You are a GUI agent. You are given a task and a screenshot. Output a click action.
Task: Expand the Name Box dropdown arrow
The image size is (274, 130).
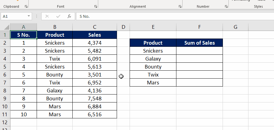pos(29,16)
